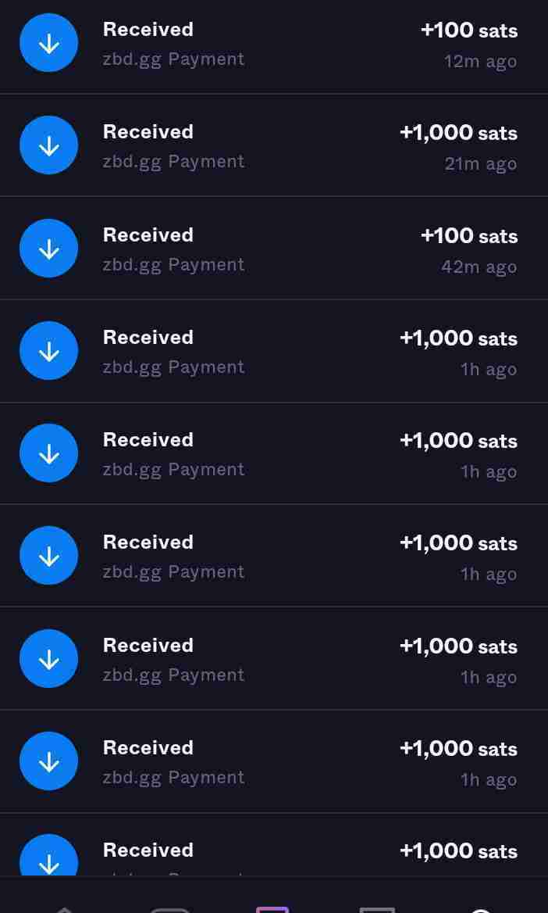This screenshot has width=548, height=913.
Task: Click the arrow icon of the first 1h ago transaction
Action: (x=48, y=350)
